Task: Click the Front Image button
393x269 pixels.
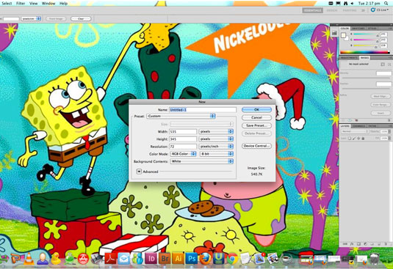Action: coord(56,19)
